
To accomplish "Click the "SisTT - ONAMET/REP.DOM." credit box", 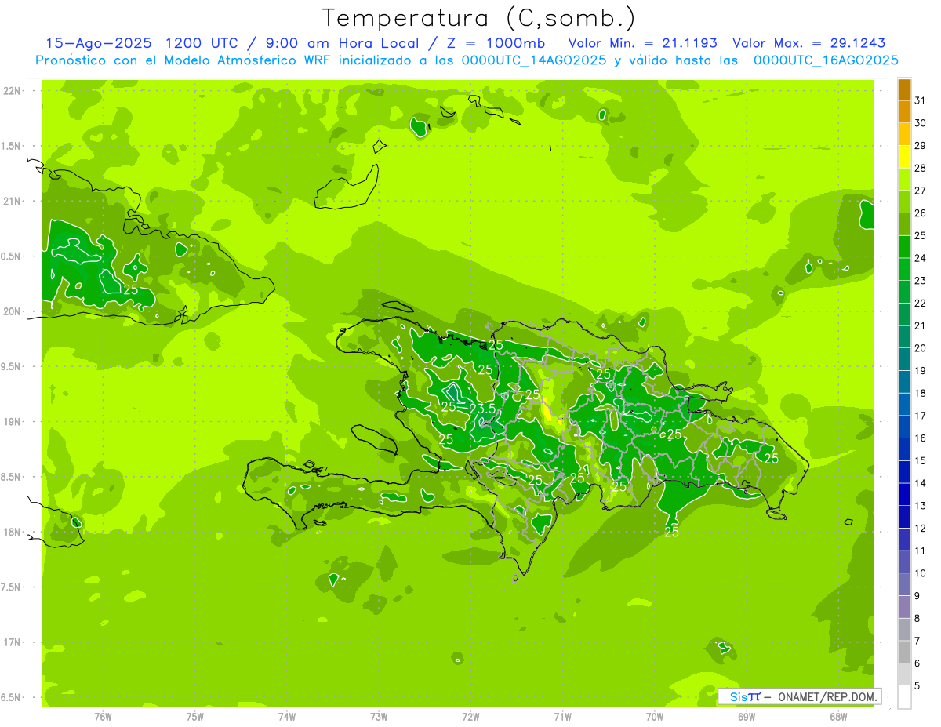I will (x=800, y=696).
